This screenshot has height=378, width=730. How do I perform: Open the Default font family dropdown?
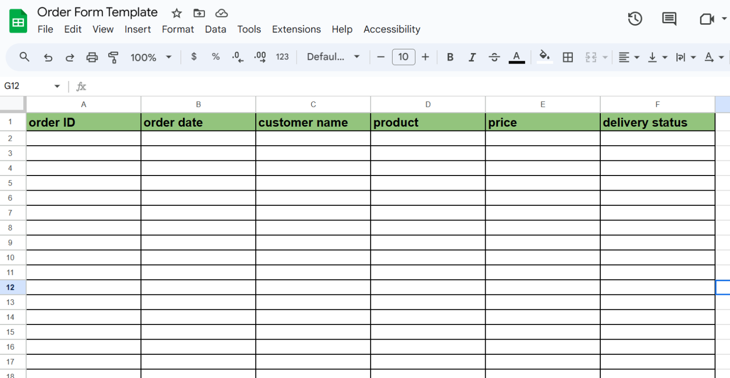(333, 57)
